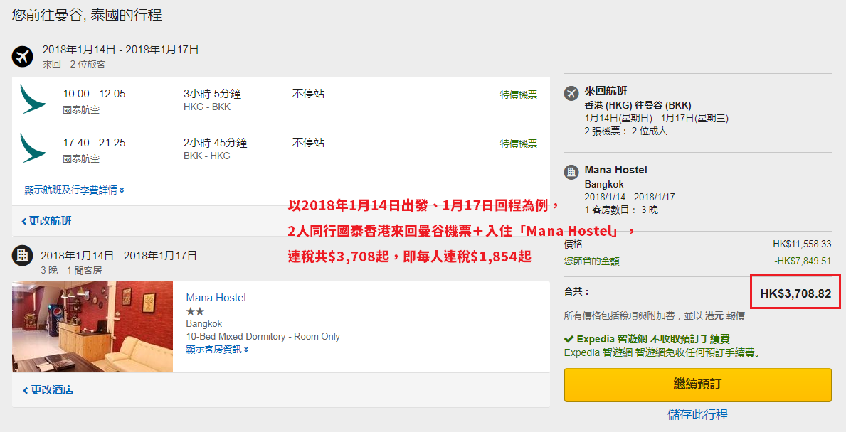This screenshot has height=432, width=846.
Task: Click the 您節省的金額 savings label
Action: pos(591,261)
